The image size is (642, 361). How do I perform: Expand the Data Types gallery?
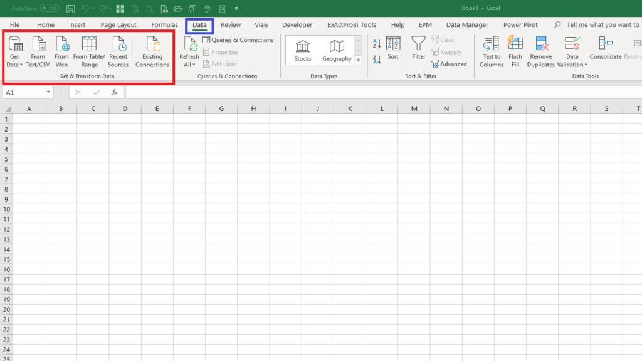pyautogui.click(x=359, y=61)
